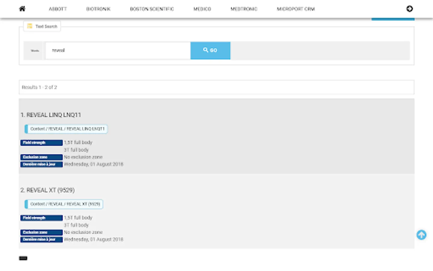The image size is (433, 271).
Task: Click "3T full body" under REVEAL LINQ LNQ11
Action: [x=76, y=150]
